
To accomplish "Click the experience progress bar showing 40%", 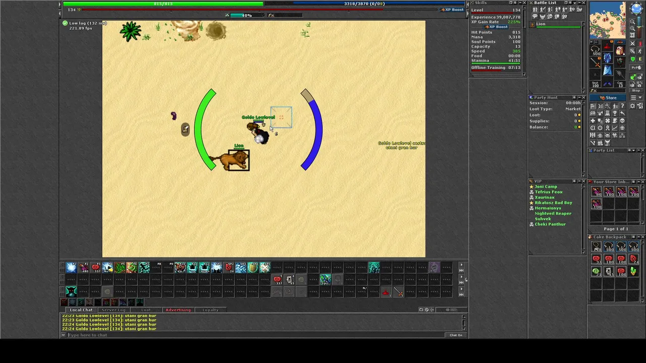I will click(247, 15).
